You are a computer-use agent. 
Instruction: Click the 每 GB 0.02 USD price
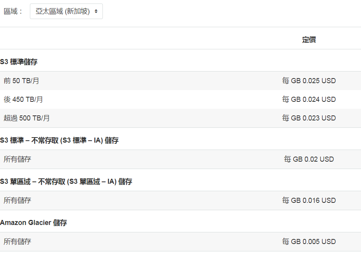tap(309, 159)
